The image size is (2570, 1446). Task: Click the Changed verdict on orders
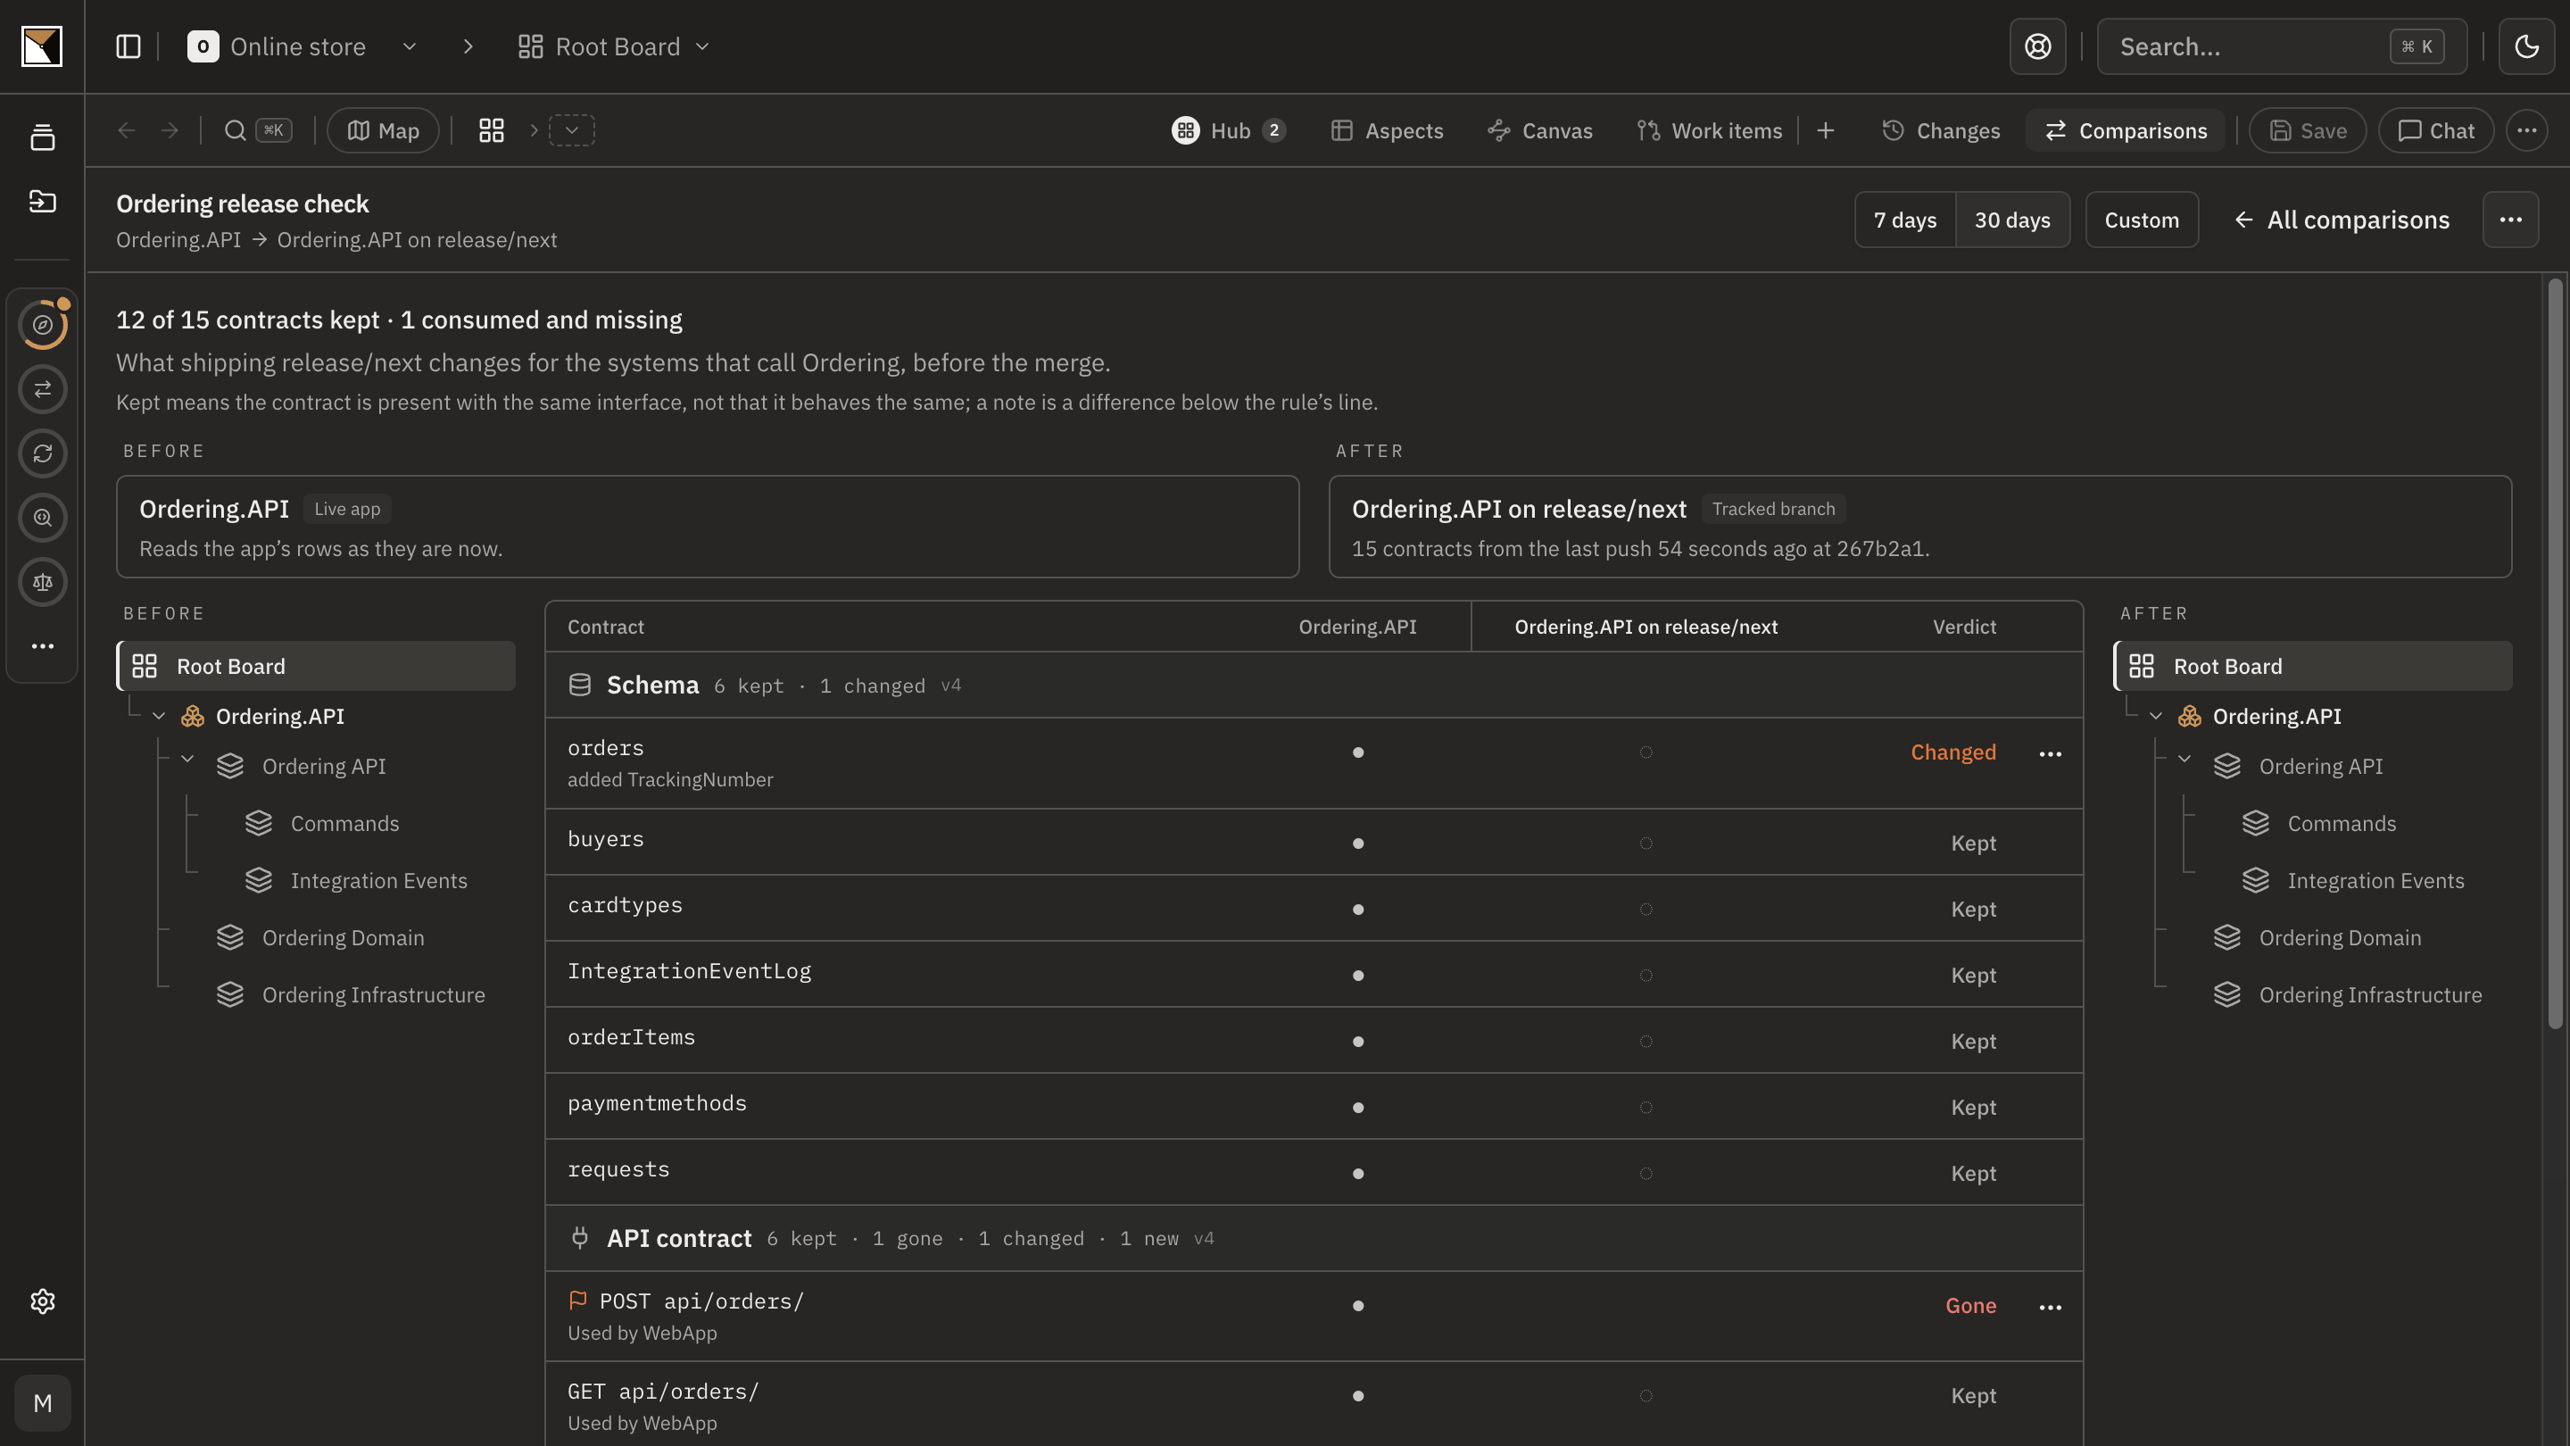[x=1952, y=752]
